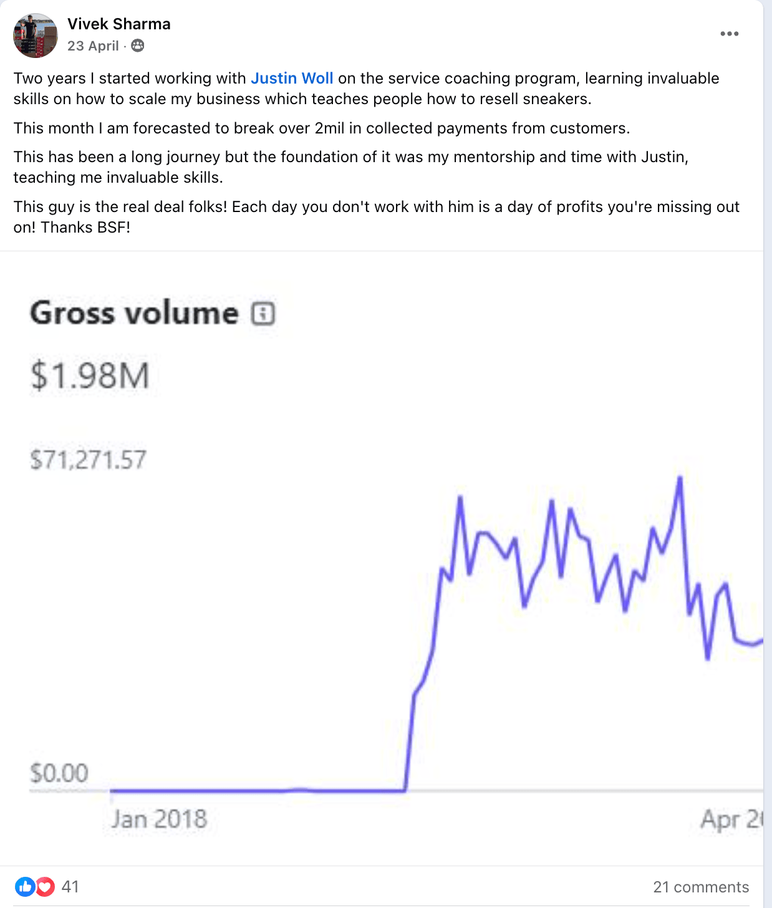Click Vivek Sharma's profile picture
The height and width of the screenshot is (908, 772).
click(x=36, y=36)
